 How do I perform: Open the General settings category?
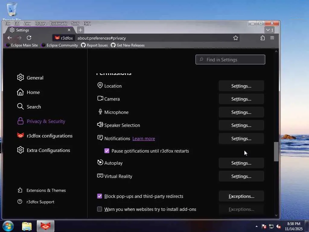click(30, 78)
